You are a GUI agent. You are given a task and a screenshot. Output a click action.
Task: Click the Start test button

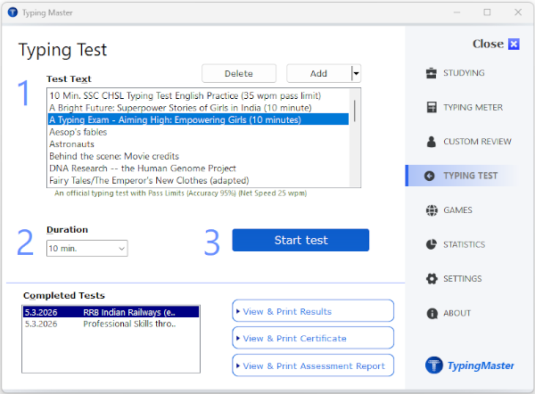[300, 240]
